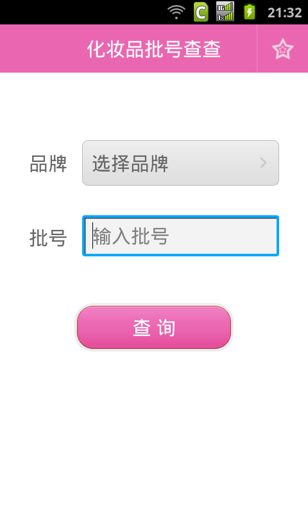Open the 选择品牌 brand dropdown
This screenshot has height=514, width=308.
180,163
